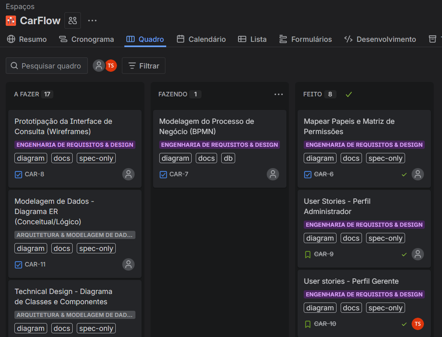
Task: Open the FAZENDO column ellipsis menu
Action: (279, 94)
